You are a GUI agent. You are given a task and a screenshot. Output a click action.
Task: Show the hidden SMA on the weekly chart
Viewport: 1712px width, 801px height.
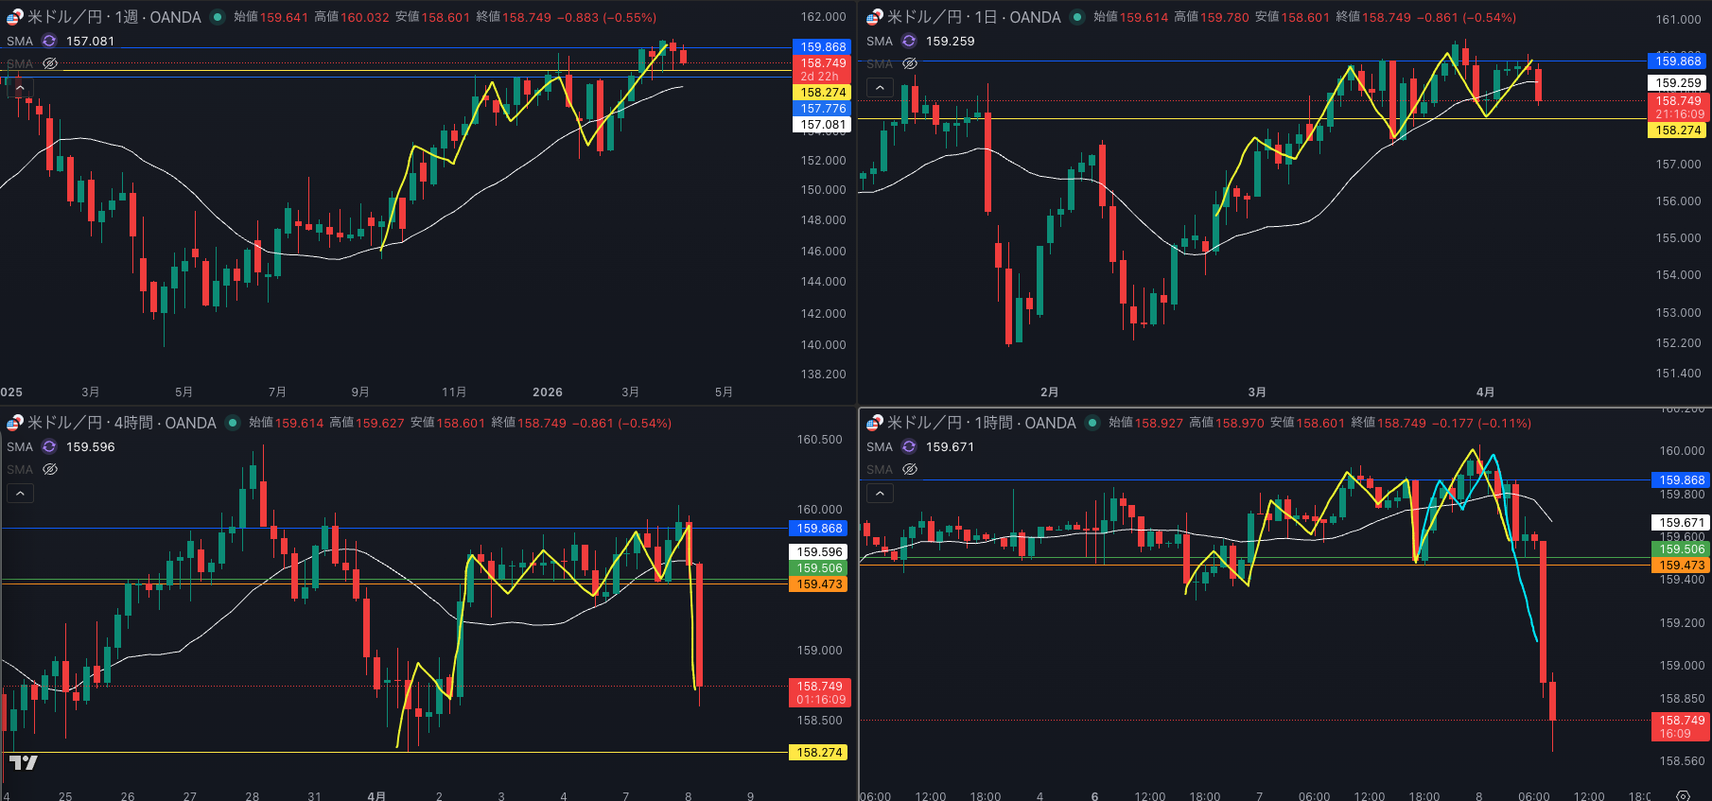pyautogui.click(x=50, y=63)
